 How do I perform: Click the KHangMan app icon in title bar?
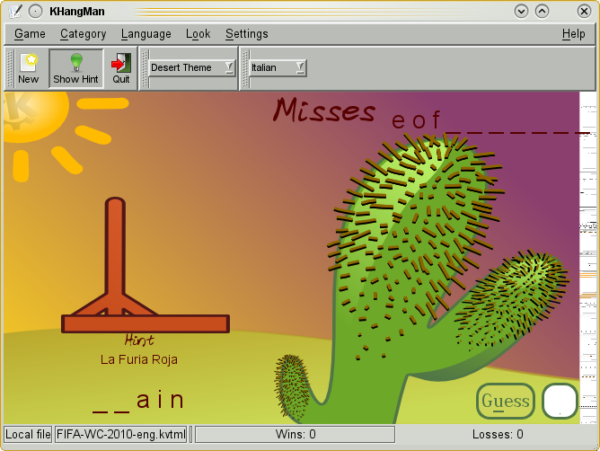(x=15, y=11)
